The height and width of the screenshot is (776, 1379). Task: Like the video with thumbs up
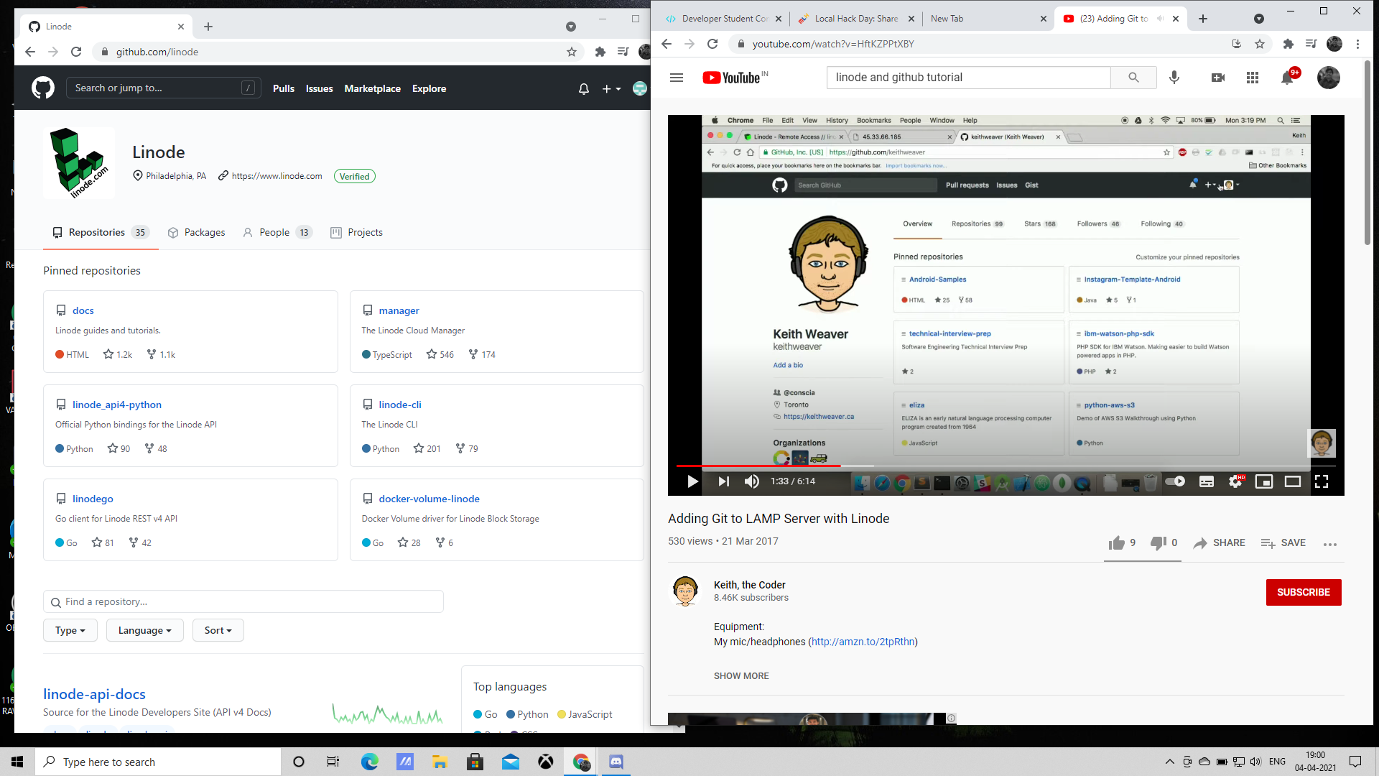[1116, 543]
